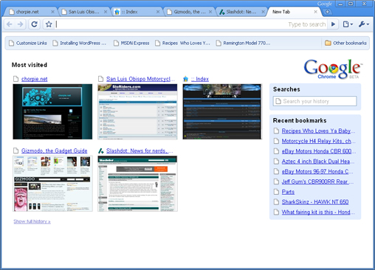Click the Slashdot page thumbnail
The height and width of the screenshot is (270, 375).
pyautogui.click(x=137, y=184)
